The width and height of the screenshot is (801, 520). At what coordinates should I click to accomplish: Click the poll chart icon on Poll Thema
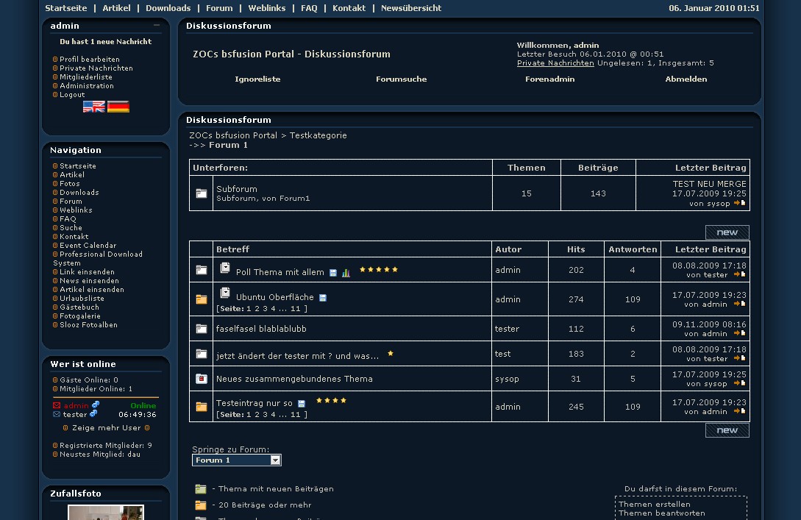coord(346,273)
